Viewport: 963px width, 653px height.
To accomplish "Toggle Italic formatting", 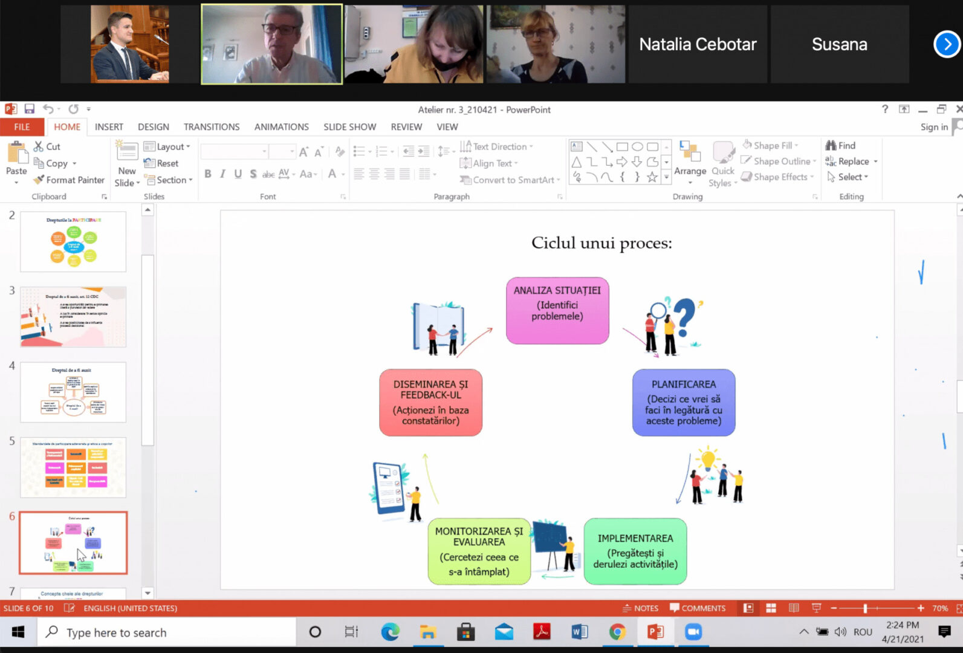I will pyautogui.click(x=222, y=174).
